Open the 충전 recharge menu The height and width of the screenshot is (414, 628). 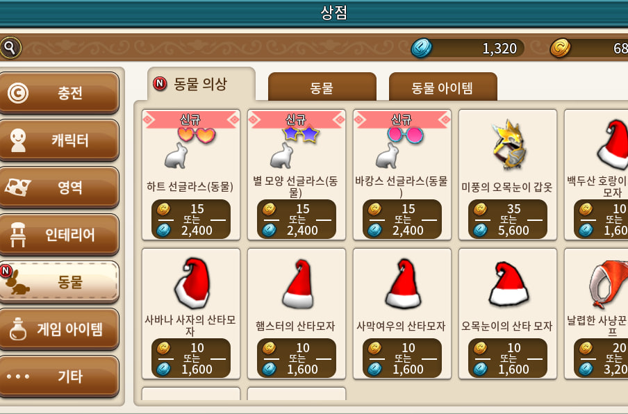point(60,93)
